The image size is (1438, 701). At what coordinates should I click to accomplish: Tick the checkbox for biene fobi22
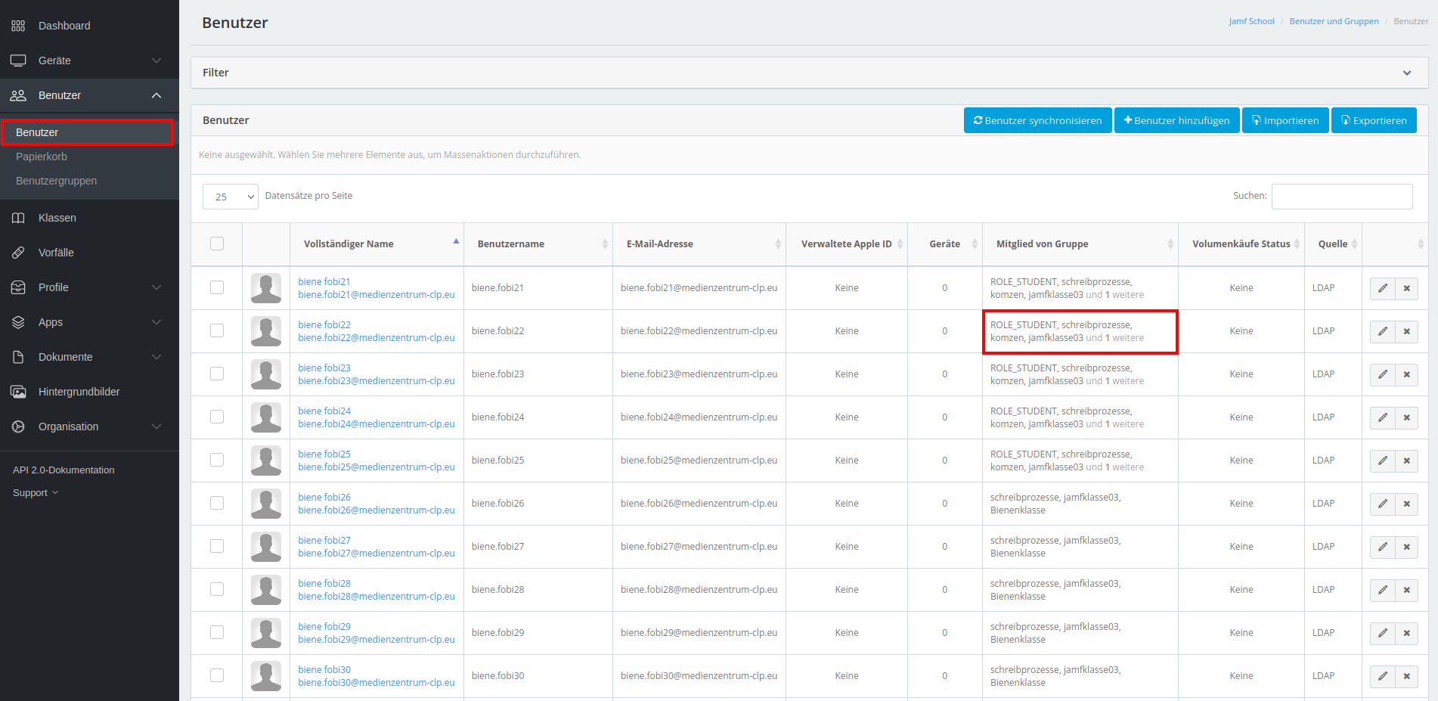pos(217,331)
